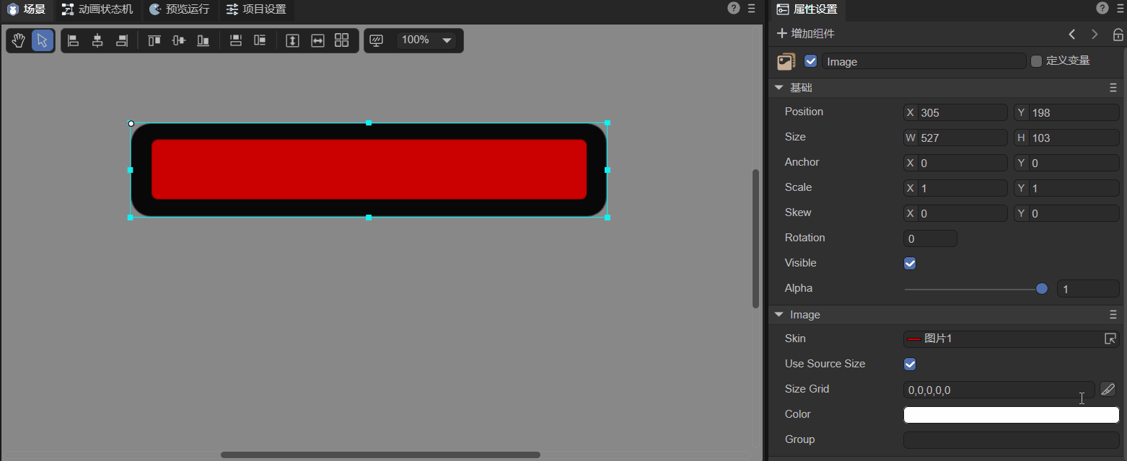Open the Size Grid editor icon
Viewport: 1127px width, 461px height.
(x=1108, y=390)
